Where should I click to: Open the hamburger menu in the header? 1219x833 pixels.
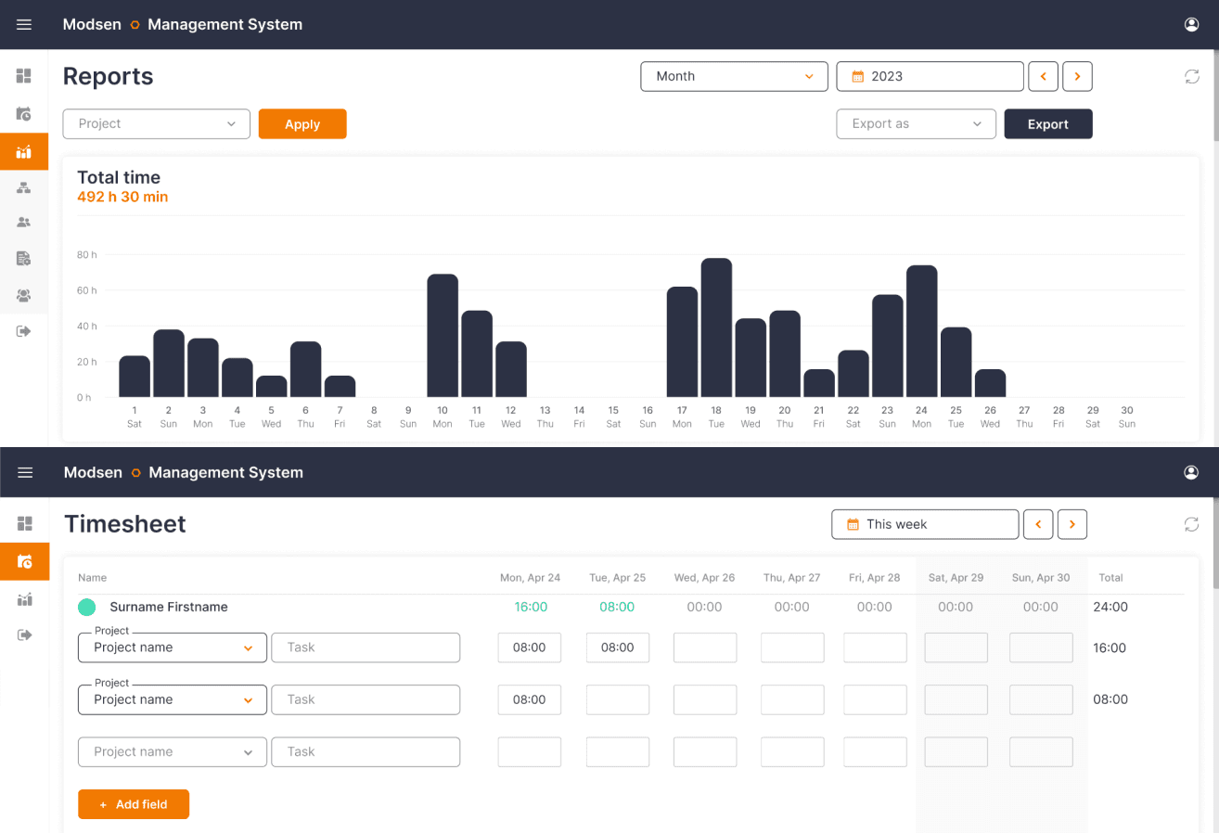(24, 24)
